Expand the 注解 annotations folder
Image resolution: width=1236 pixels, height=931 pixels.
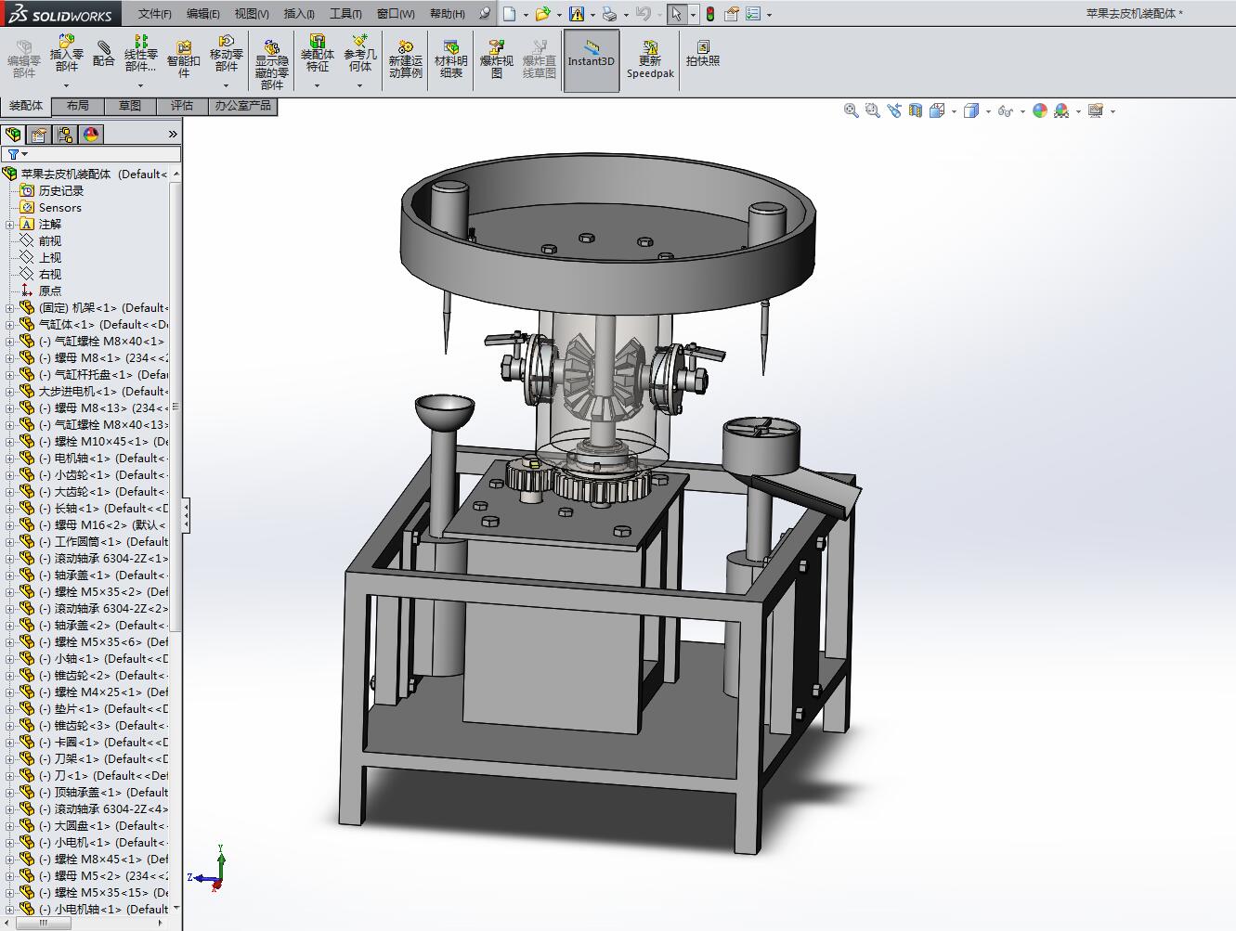click(x=9, y=225)
